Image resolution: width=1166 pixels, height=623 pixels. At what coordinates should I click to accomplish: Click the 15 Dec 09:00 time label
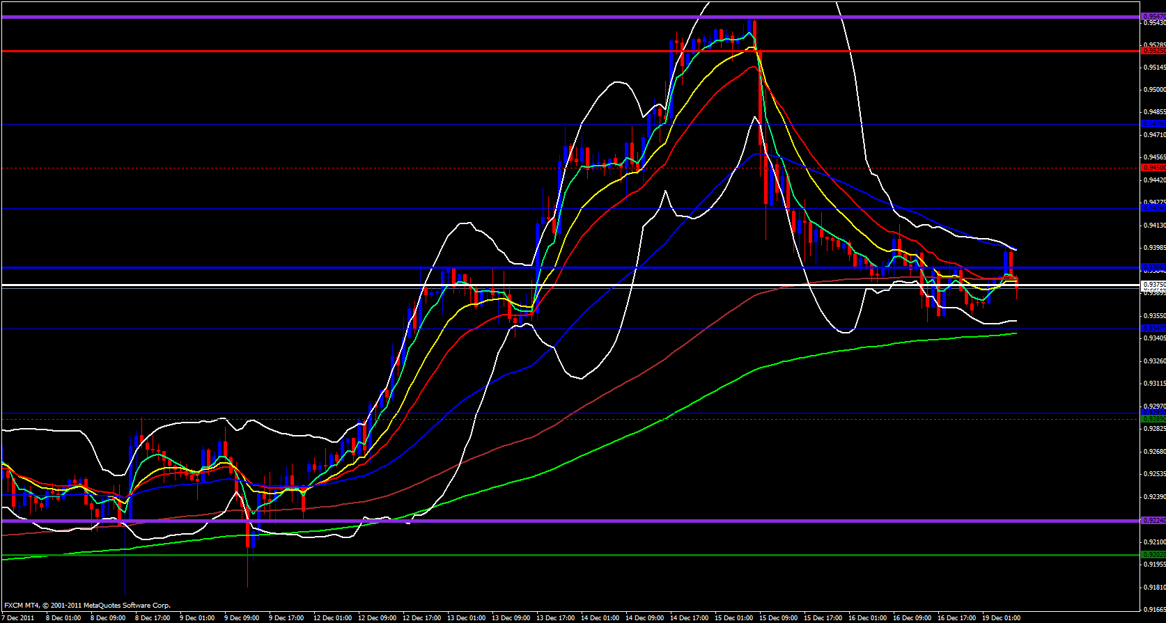click(x=778, y=618)
